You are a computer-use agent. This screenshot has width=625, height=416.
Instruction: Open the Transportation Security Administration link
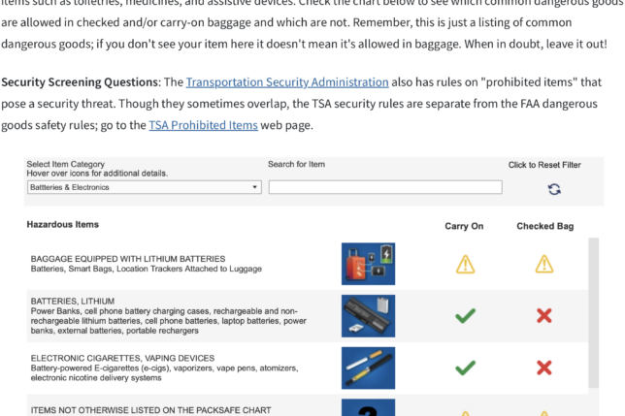point(287,83)
